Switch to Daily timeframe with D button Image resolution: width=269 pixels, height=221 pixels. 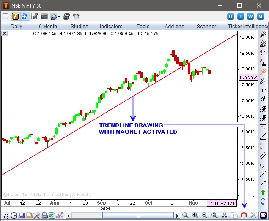tap(231, 16)
